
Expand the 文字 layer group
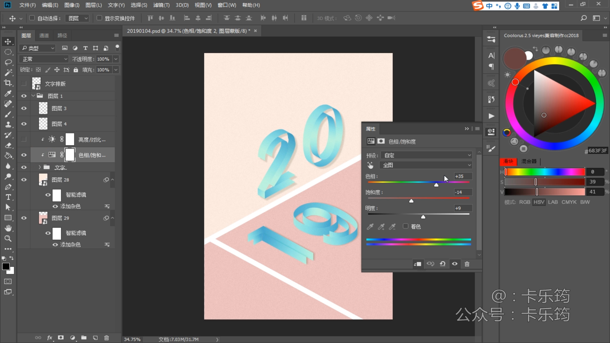pyautogui.click(x=40, y=167)
